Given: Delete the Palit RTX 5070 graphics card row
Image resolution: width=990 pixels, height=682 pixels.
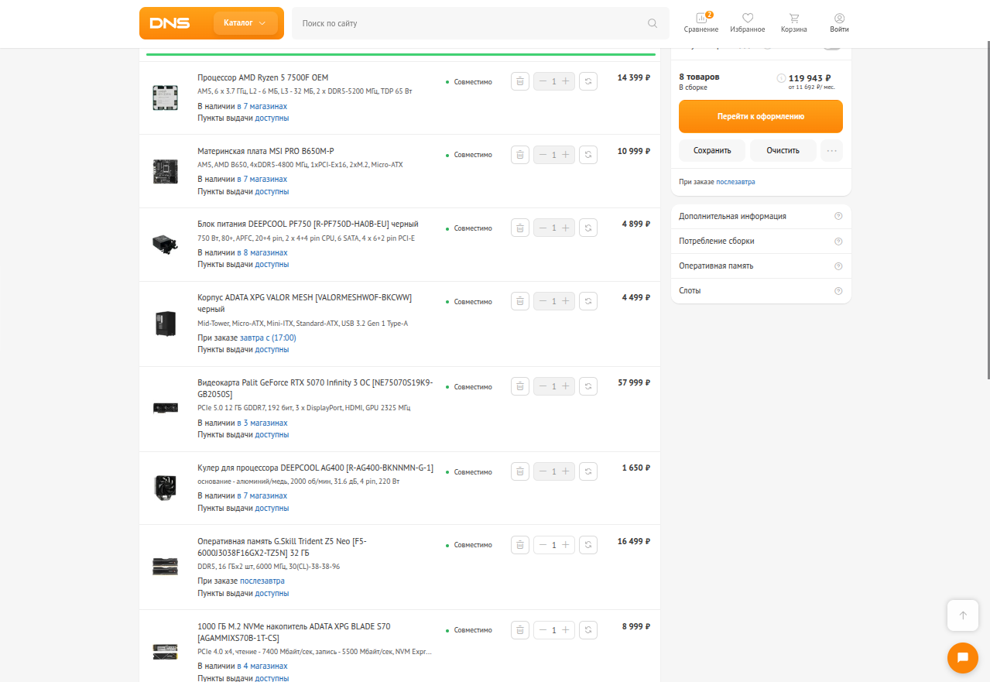Looking at the screenshot, I should [x=520, y=386].
